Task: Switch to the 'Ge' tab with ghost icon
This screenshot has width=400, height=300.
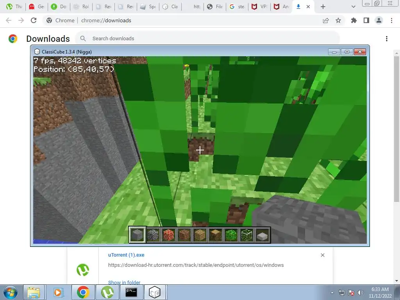Action: pyautogui.click(x=36, y=7)
